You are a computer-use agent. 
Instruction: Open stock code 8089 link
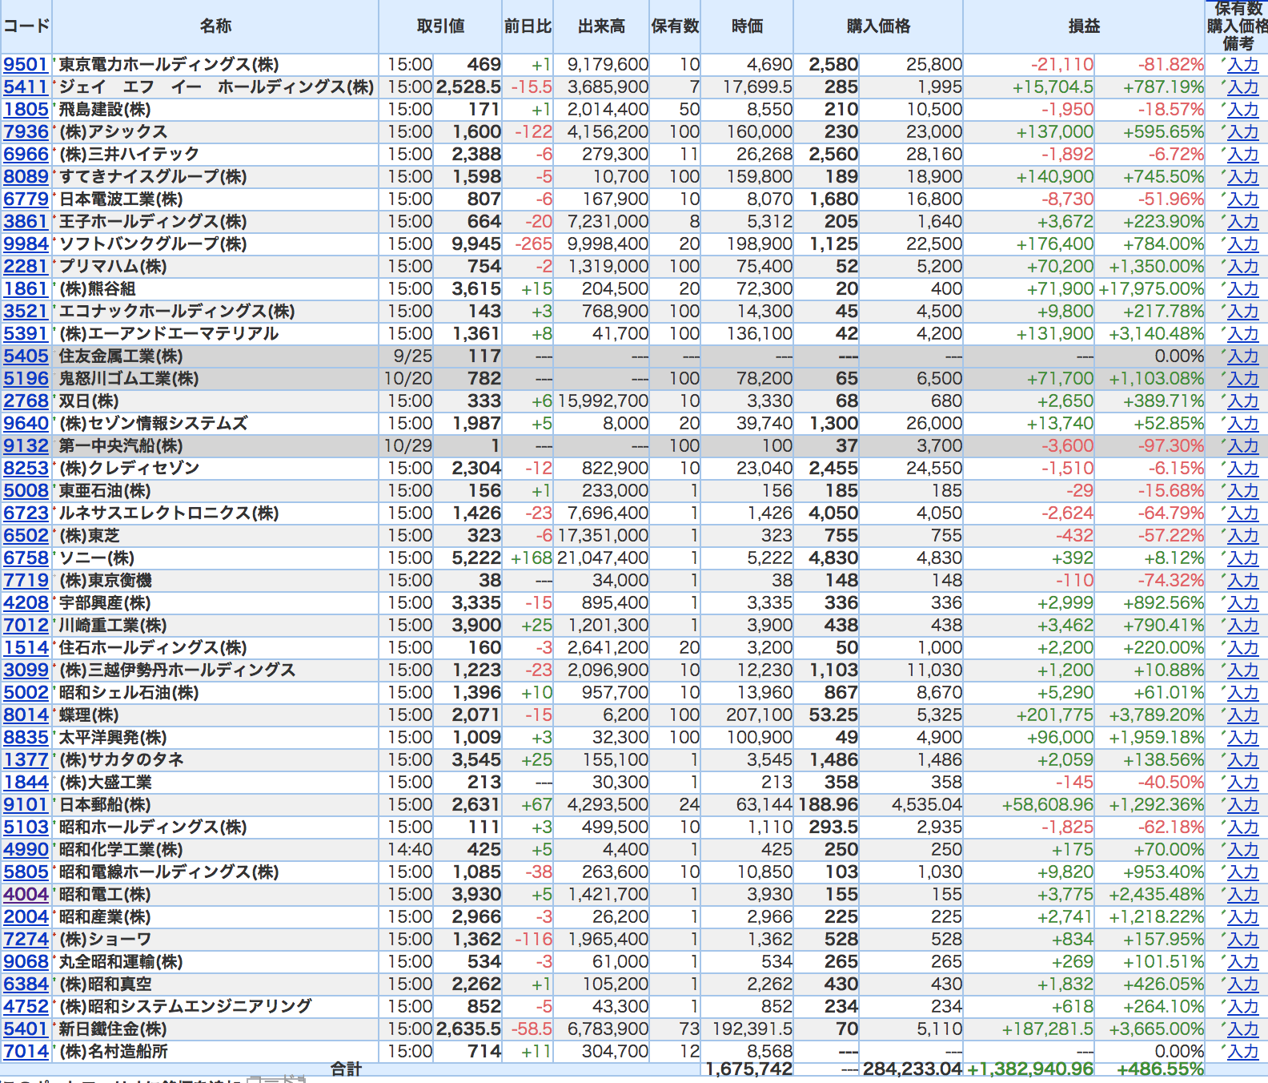click(x=26, y=177)
